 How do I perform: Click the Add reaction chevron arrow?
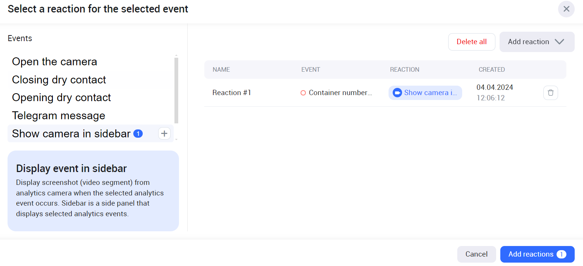click(559, 42)
